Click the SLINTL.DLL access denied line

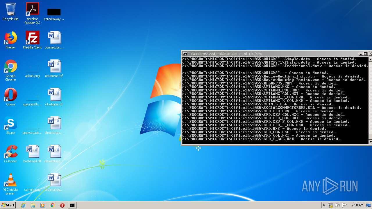point(258,104)
